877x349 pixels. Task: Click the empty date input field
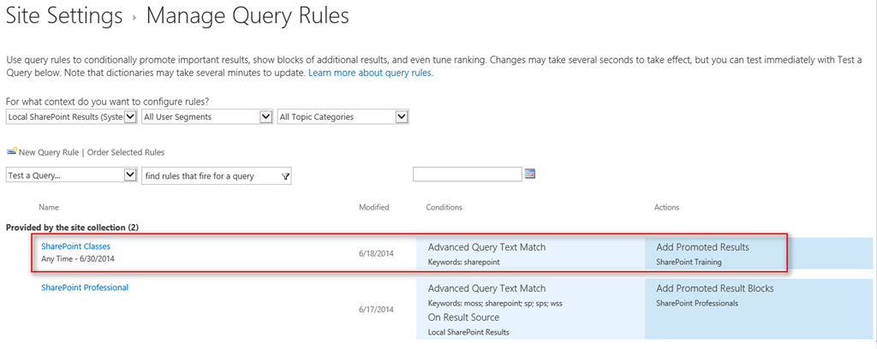[x=467, y=174]
